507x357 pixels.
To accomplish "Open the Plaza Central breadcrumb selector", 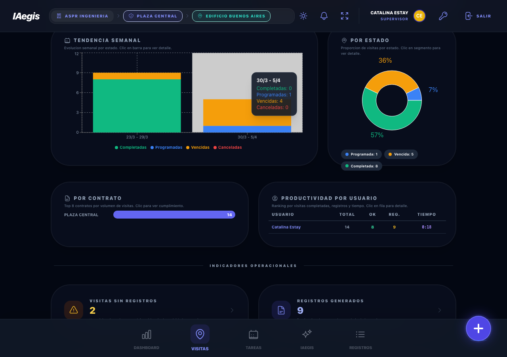I will click(x=153, y=16).
